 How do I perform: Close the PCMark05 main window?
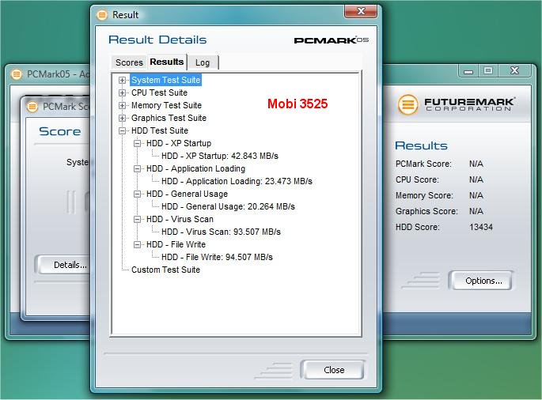(x=514, y=71)
